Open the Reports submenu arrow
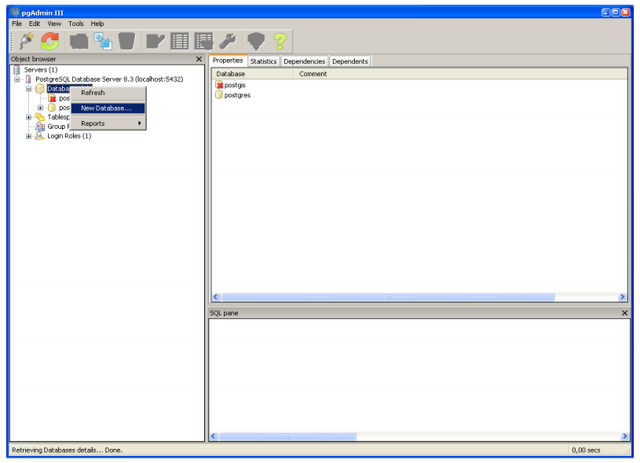This screenshot has height=463, width=640. (x=140, y=123)
